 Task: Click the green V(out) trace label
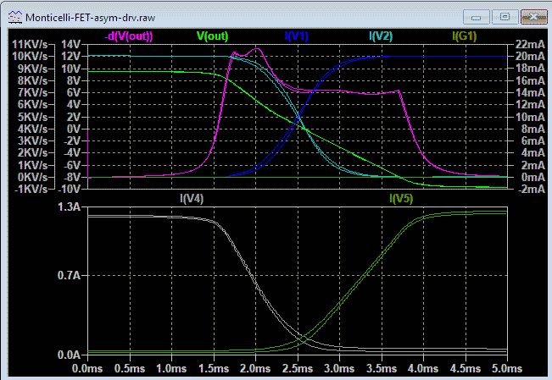tap(213, 36)
